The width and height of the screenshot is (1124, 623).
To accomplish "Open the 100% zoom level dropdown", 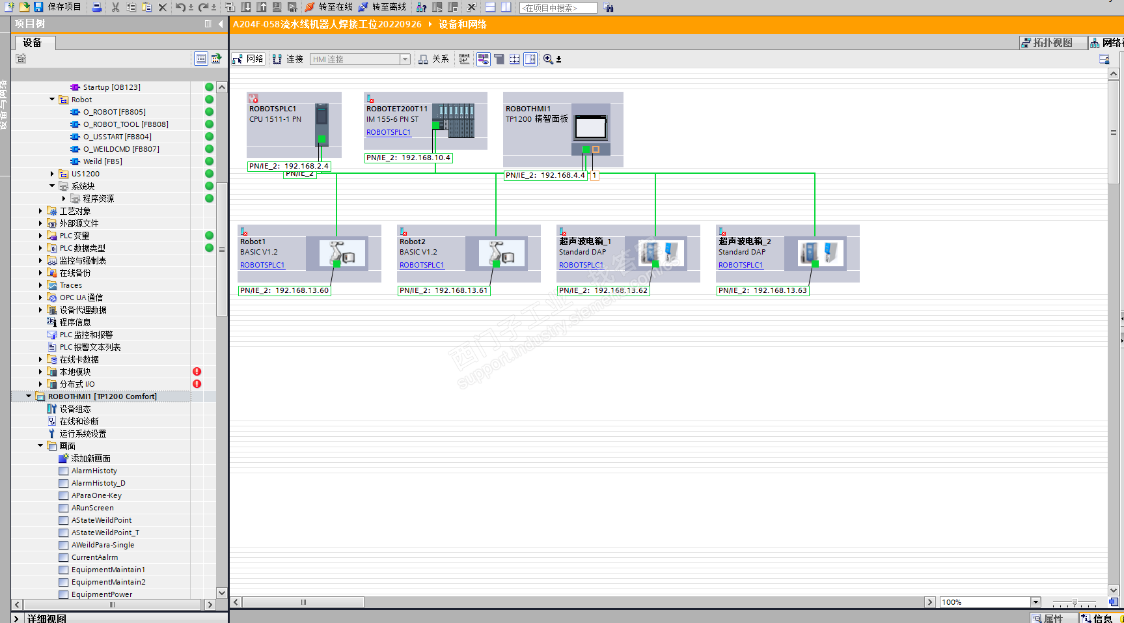I will point(1035,602).
